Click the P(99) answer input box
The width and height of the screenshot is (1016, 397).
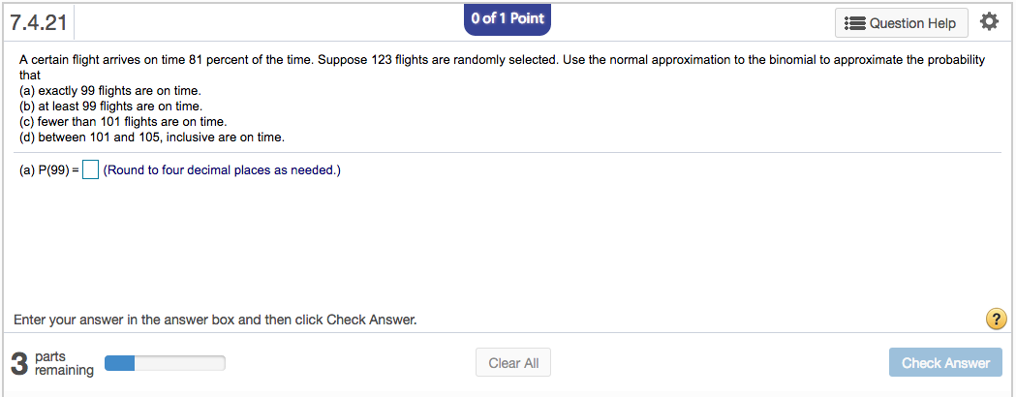coord(90,171)
